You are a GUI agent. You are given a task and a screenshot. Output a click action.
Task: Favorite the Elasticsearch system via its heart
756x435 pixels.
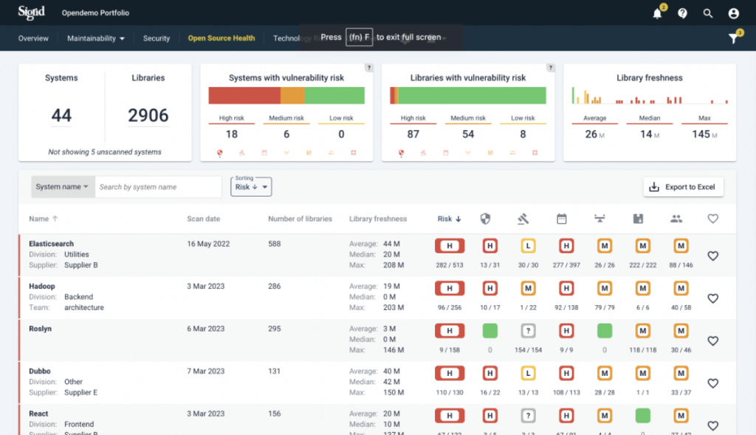(712, 256)
